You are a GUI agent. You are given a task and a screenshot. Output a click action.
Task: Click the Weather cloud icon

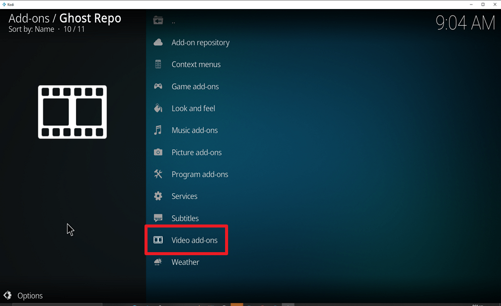[158, 262]
